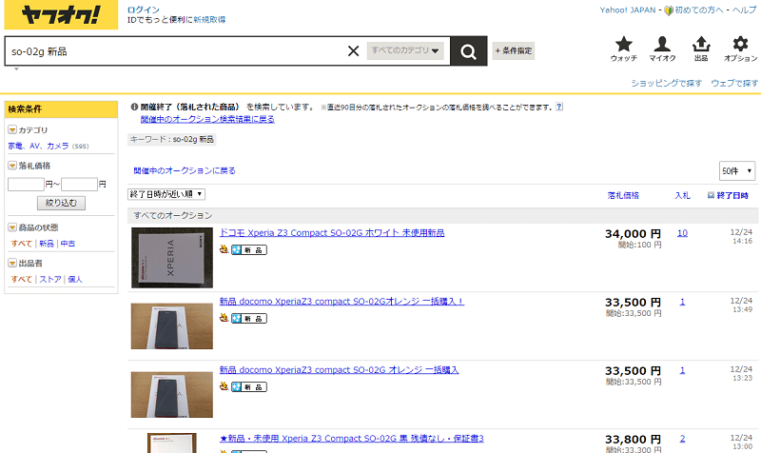Open the すべてのカテゴリ category dropdown

tap(405, 50)
